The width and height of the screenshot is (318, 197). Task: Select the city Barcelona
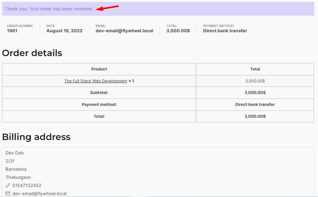(16, 169)
